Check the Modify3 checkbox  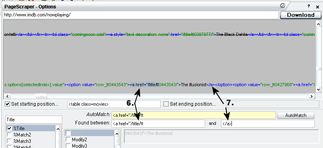68,146
